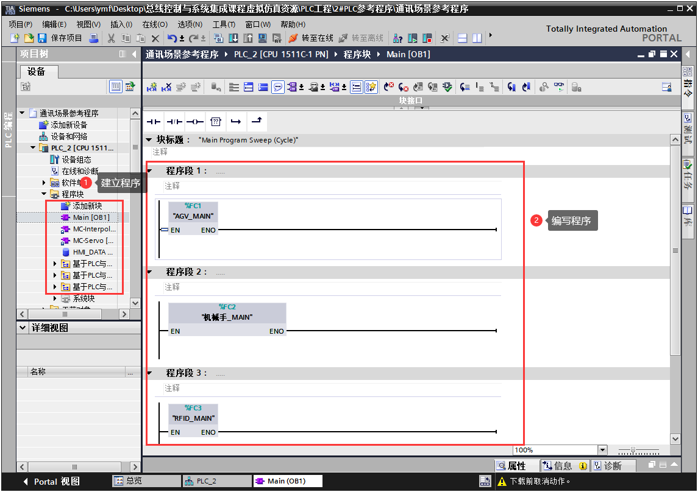Upload from device using toolbar icon
Viewport: 698px width, 492px height.
click(x=248, y=38)
